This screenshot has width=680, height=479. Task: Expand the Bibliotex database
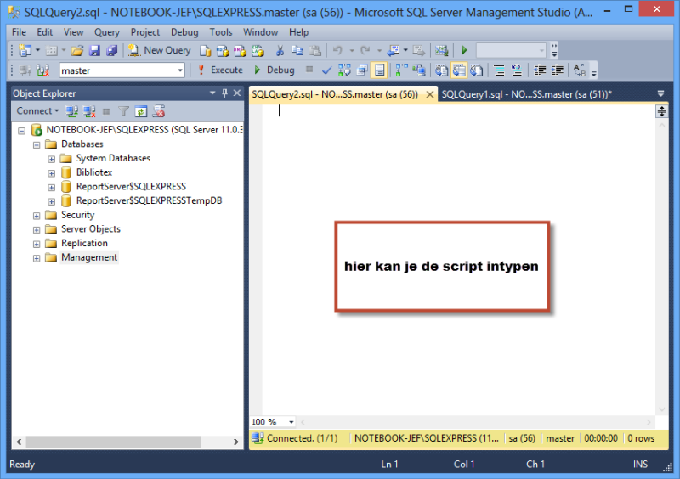tap(52, 173)
